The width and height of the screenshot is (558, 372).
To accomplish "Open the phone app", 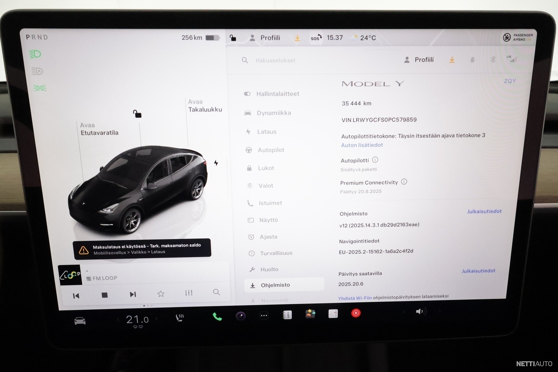I will click(217, 316).
